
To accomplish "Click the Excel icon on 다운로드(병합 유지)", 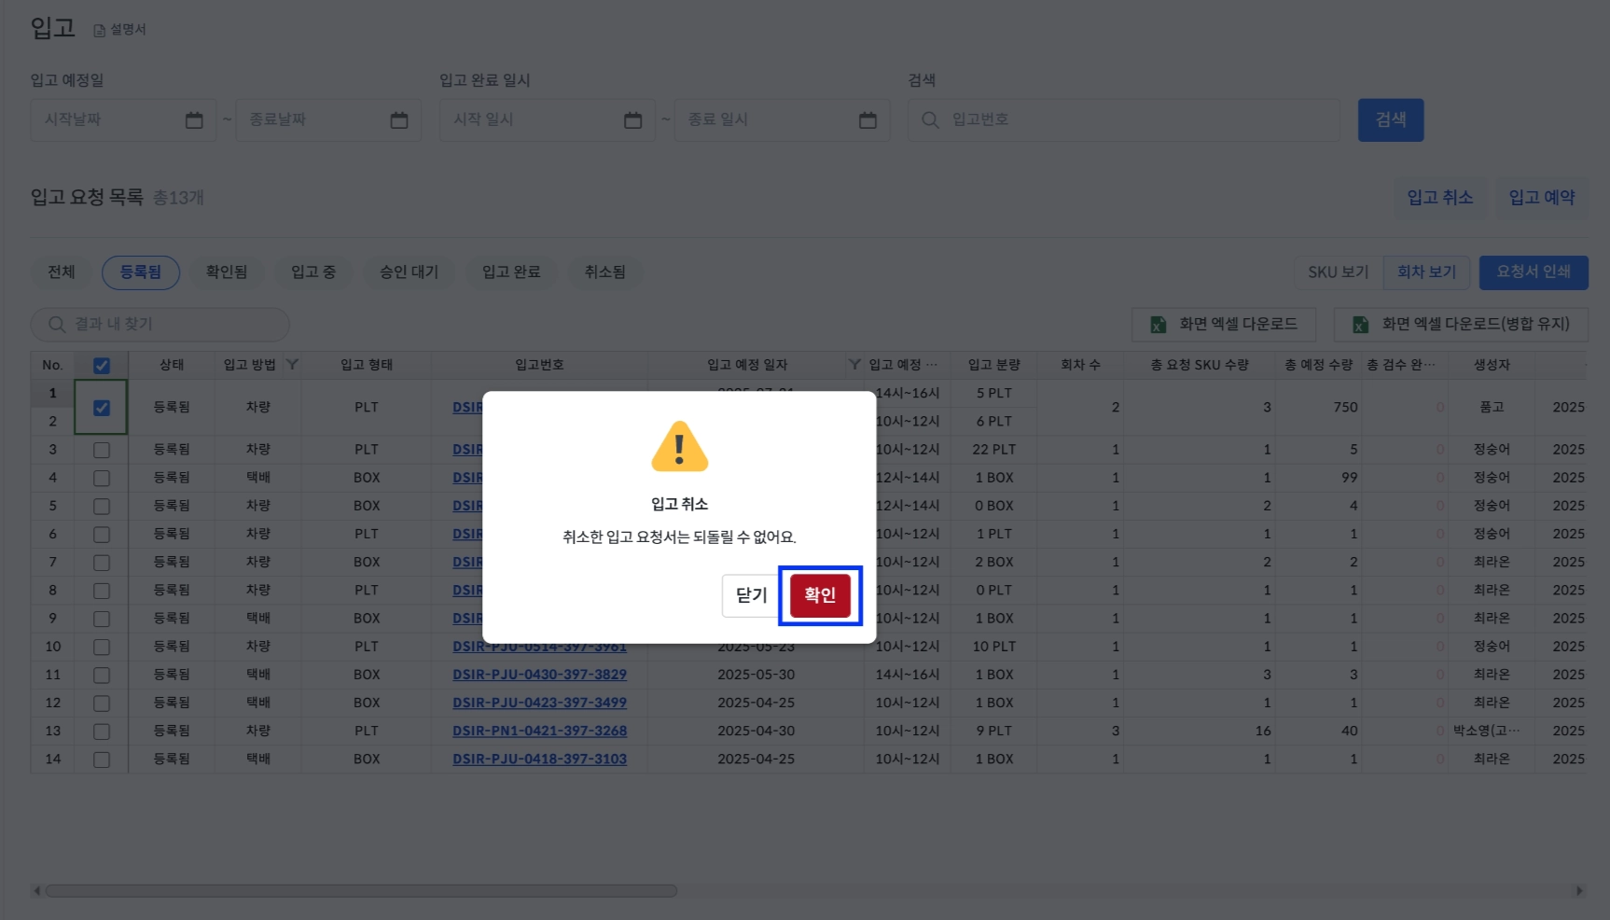I will pos(1360,325).
